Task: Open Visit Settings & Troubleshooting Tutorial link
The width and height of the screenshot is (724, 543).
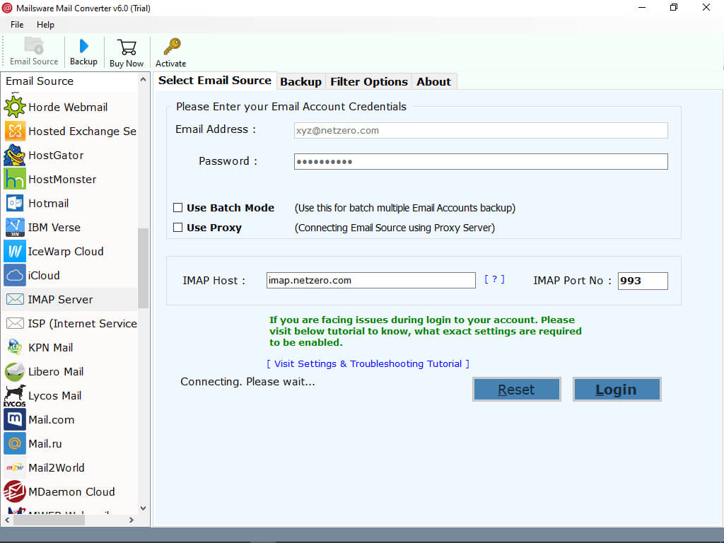Action: coord(368,364)
